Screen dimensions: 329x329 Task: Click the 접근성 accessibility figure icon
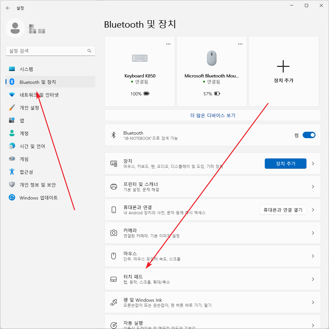[x=12, y=172]
